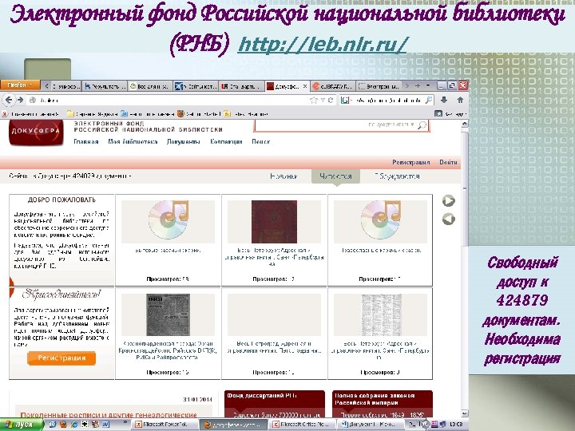This screenshot has height=431, width=575.
Task: Launch Internet Explorer from quick launch
Action: click(74, 425)
